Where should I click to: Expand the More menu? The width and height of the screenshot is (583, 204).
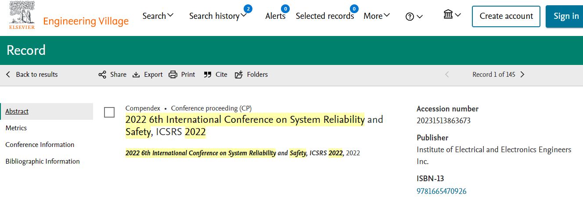click(x=377, y=16)
